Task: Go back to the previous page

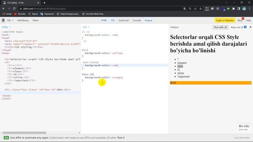Action: (x=4, y=9)
